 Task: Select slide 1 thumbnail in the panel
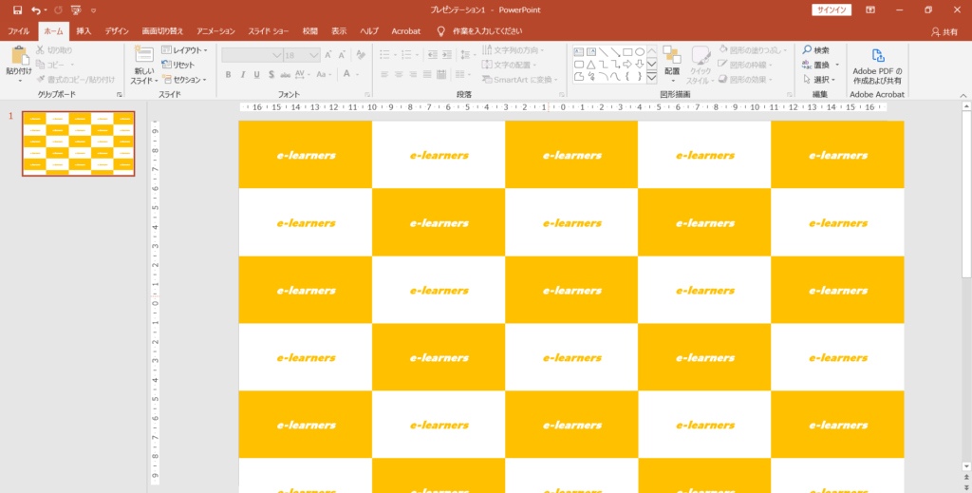click(x=79, y=143)
